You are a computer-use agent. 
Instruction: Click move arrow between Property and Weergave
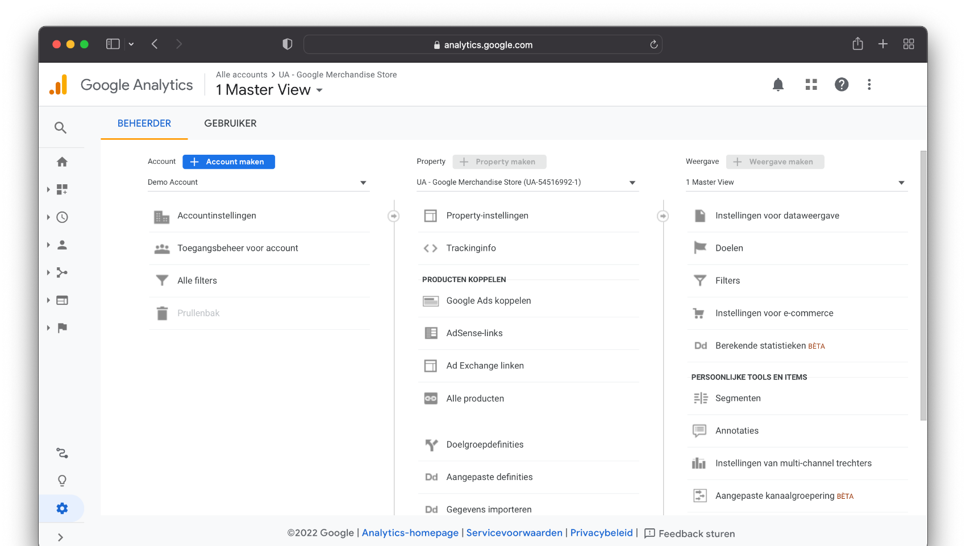pos(663,216)
